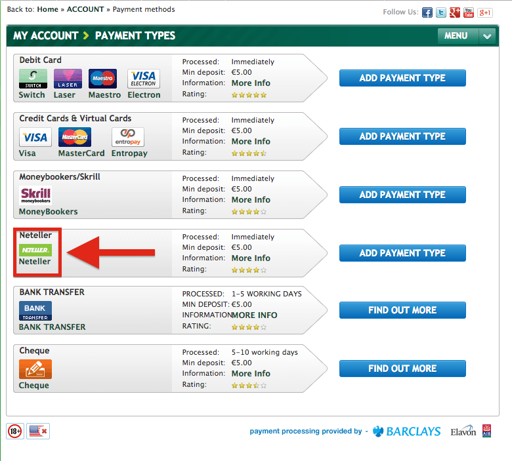Click the Maestro label text

coord(104,95)
